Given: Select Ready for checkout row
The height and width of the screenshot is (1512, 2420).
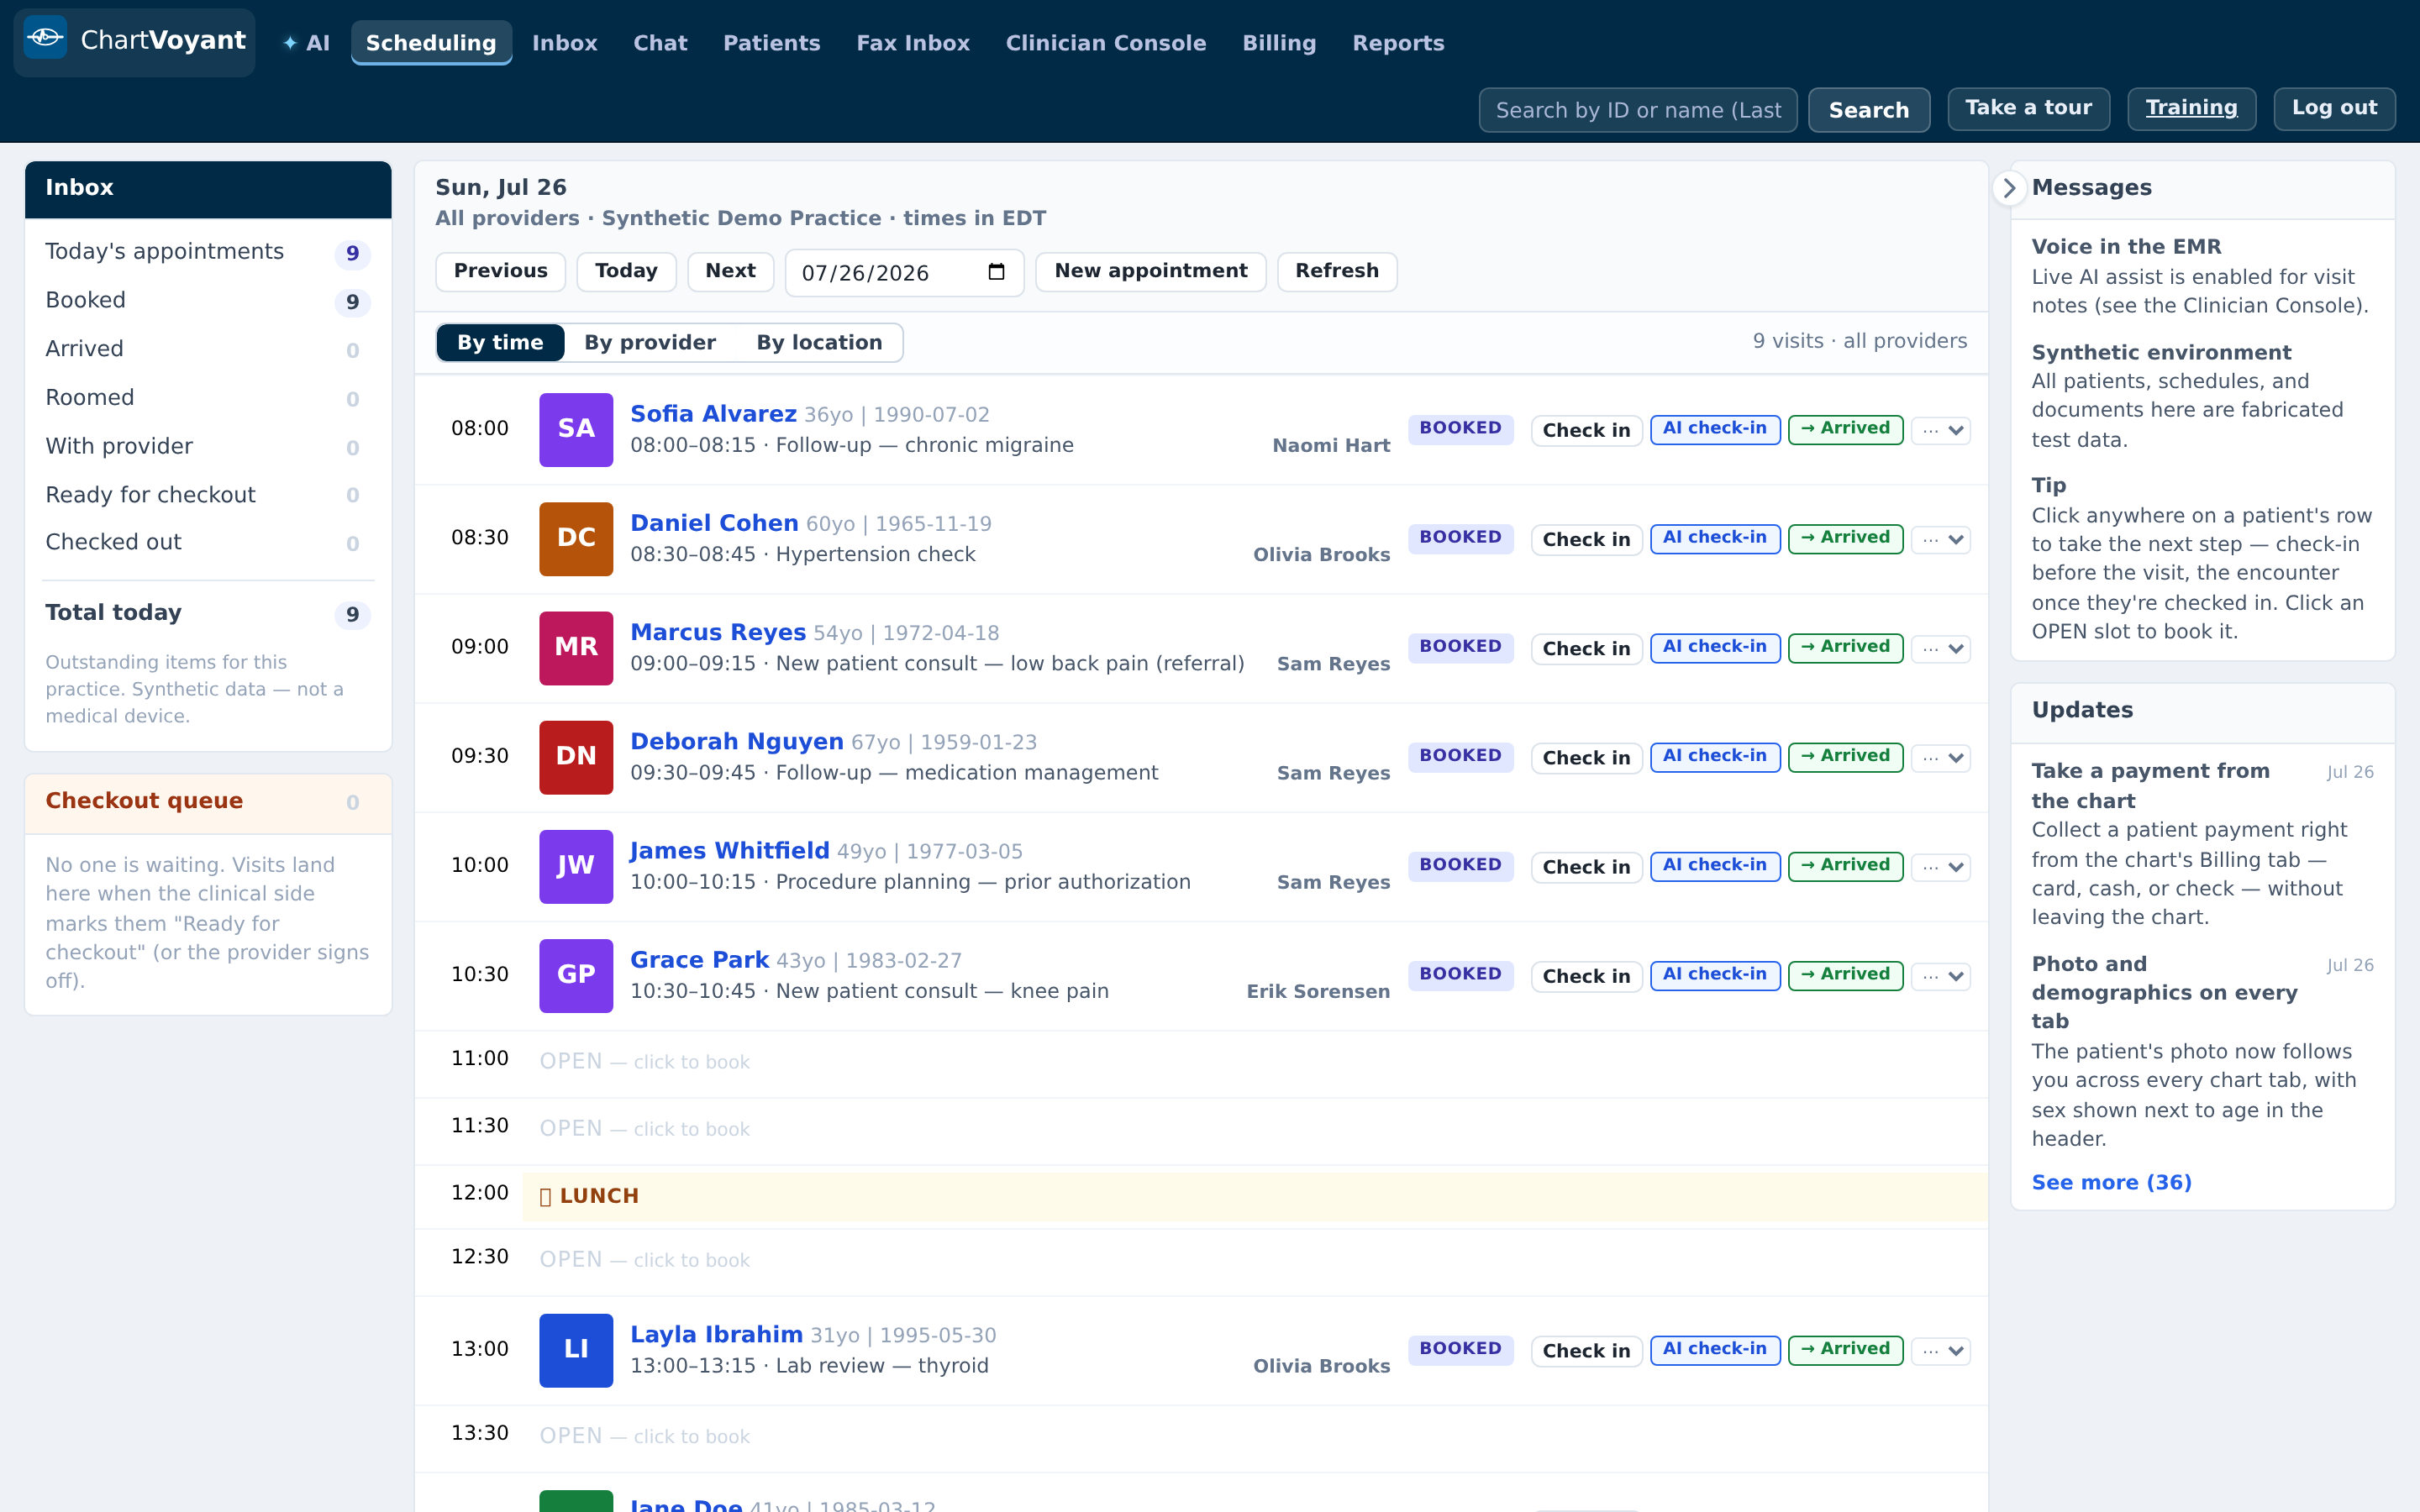Looking at the screenshot, I should [x=208, y=495].
